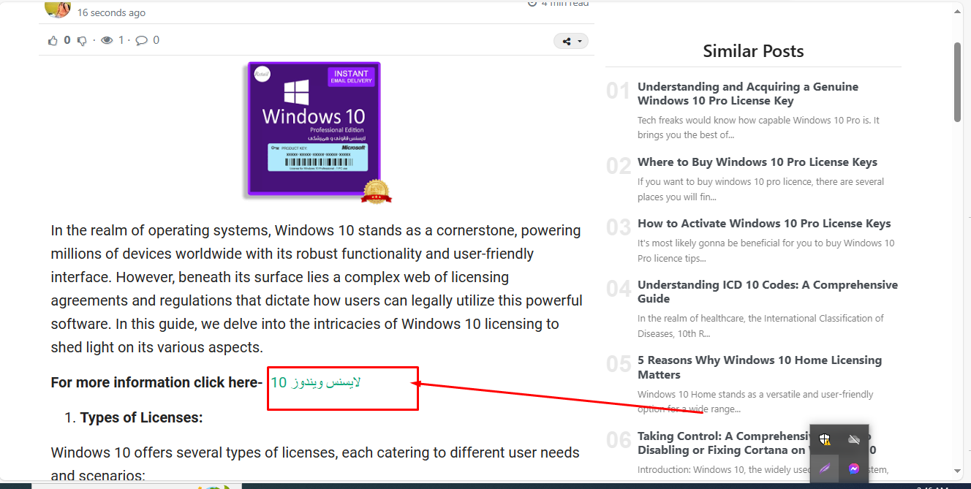Click the page vertical scrollbar thumb

[x=958, y=82]
